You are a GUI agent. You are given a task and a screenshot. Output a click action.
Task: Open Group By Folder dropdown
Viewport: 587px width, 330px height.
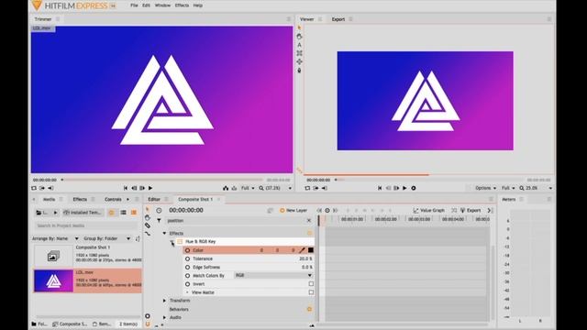(x=107, y=238)
